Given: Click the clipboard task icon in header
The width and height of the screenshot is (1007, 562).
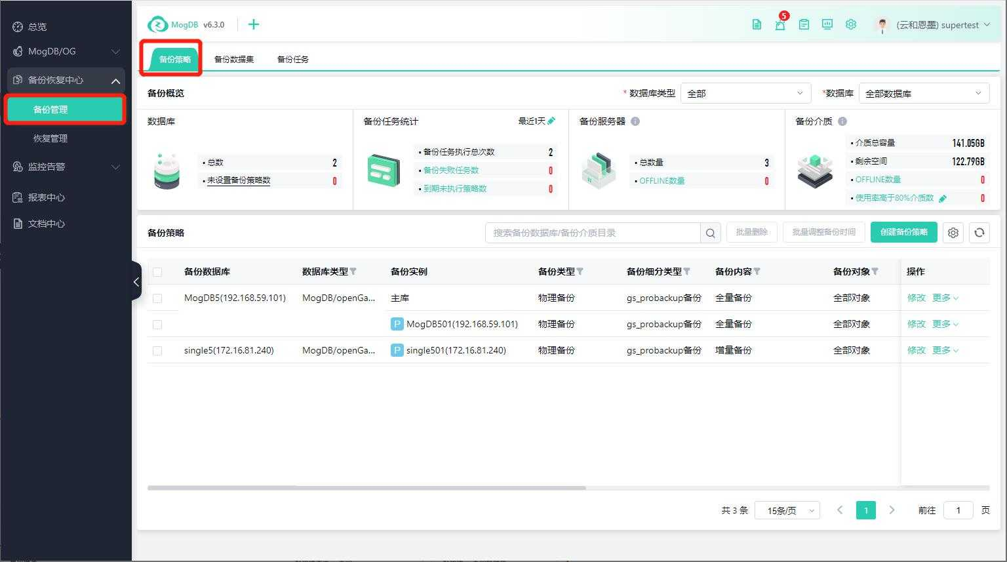Looking at the screenshot, I should (x=804, y=25).
